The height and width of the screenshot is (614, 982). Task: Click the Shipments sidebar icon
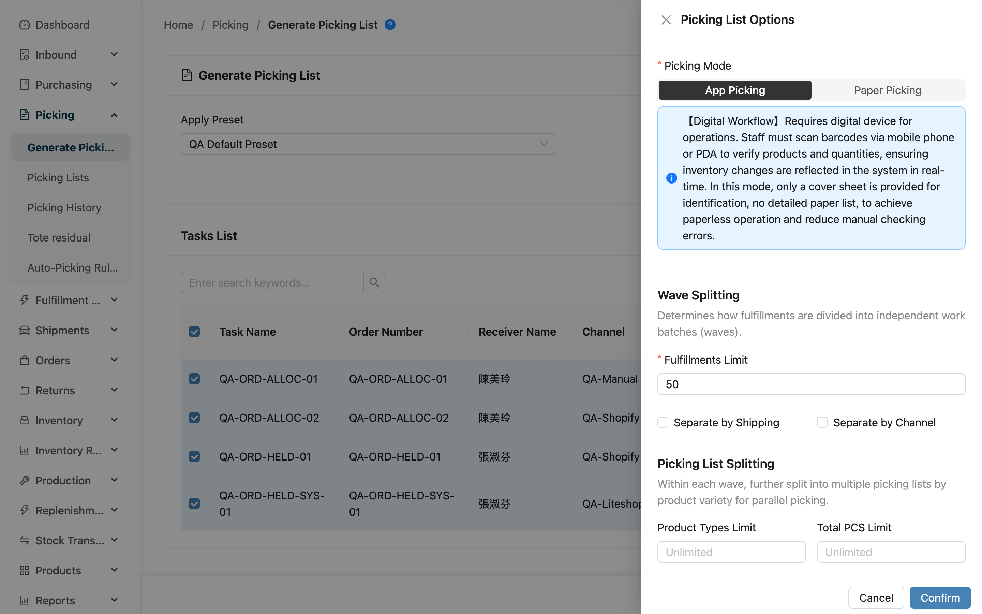pos(24,330)
